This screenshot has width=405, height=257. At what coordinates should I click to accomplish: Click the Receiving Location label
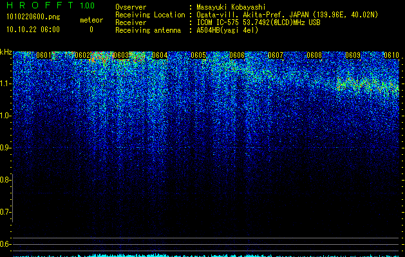click(150, 15)
